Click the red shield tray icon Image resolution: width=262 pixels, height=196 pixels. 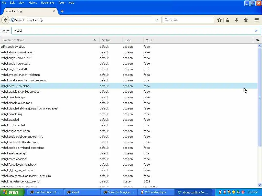243,192
